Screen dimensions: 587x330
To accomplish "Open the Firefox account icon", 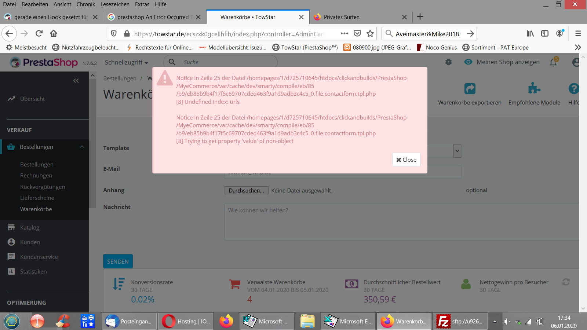I will coord(560,33).
